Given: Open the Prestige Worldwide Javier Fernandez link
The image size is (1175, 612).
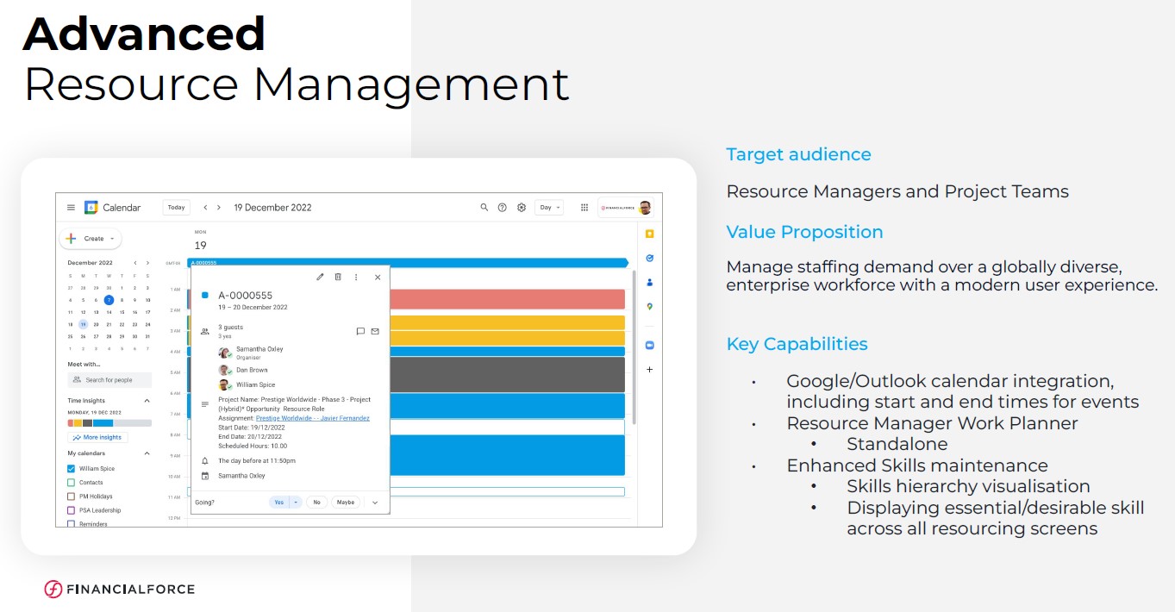Looking at the screenshot, I should [312, 418].
